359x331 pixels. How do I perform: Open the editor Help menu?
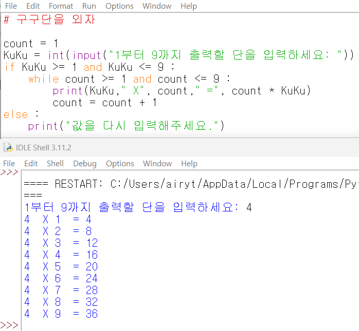pos(189,6)
